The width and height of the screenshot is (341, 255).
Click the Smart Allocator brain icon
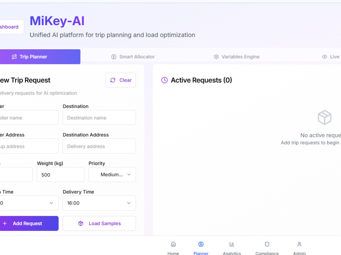[x=114, y=57]
